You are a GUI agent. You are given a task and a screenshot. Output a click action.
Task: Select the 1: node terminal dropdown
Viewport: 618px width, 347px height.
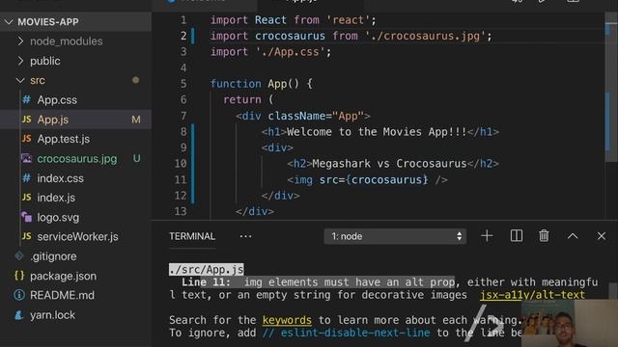(395, 236)
